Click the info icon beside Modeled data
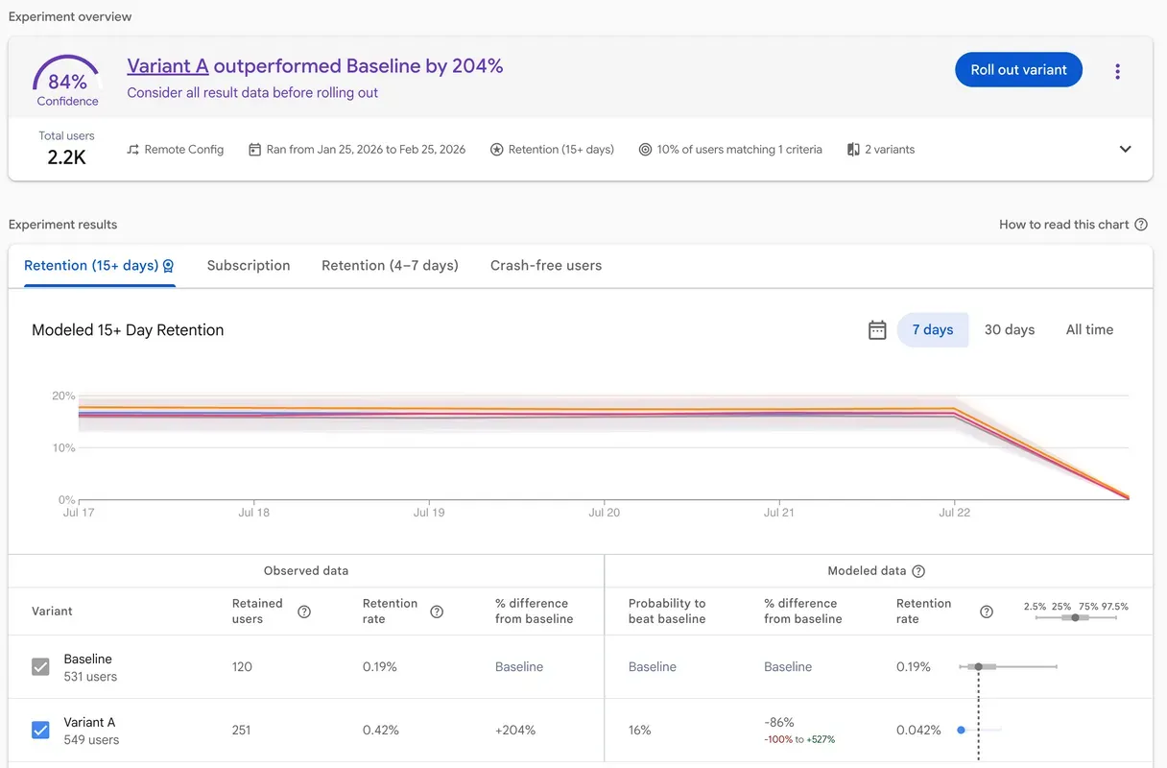This screenshot has height=768, width=1167. (x=918, y=570)
